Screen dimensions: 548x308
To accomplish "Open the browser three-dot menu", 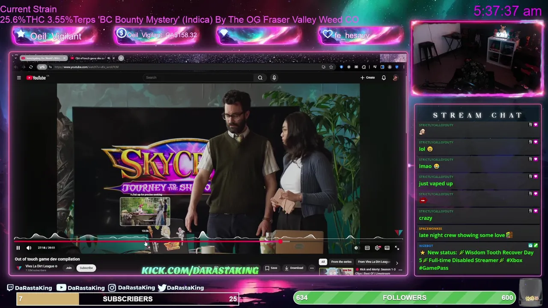I will coord(403,67).
